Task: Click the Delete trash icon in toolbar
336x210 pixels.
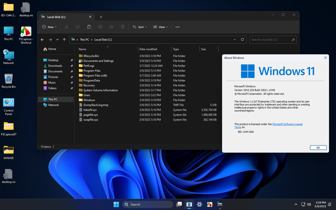Action: pos(123,27)
